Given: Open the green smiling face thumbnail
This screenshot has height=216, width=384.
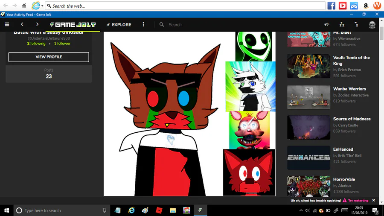Looking at the screenshot, I should pyautogui.click(x=254, y=46).
